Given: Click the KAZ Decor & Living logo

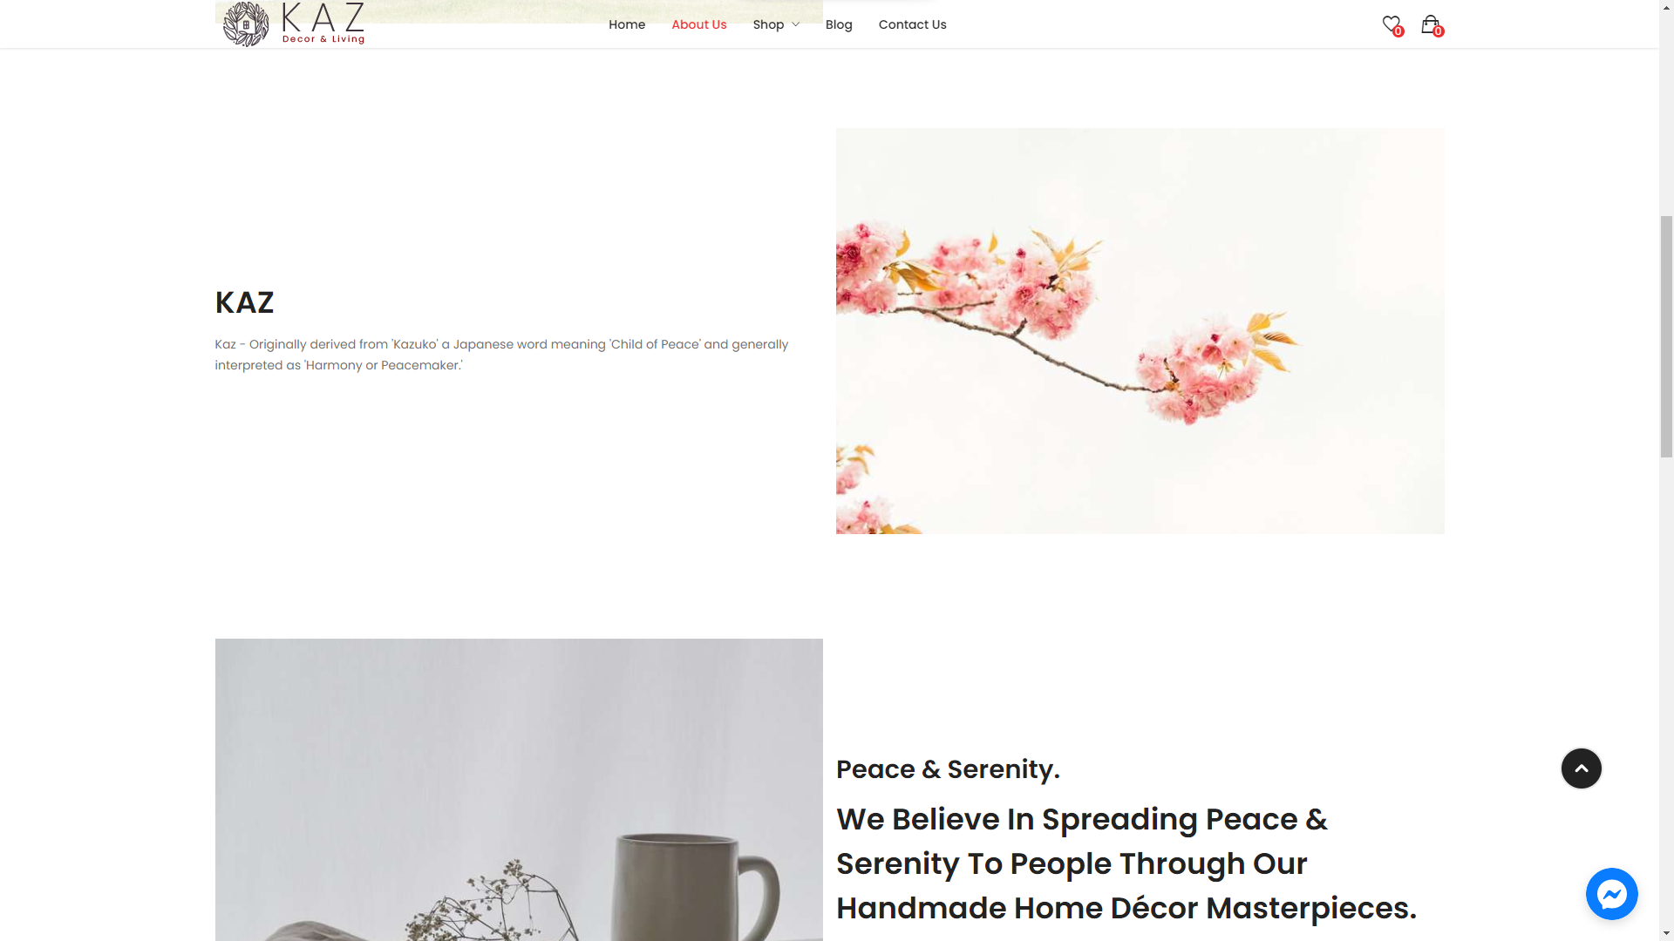Looking at the screenshot, I should (x=294, y=24).
